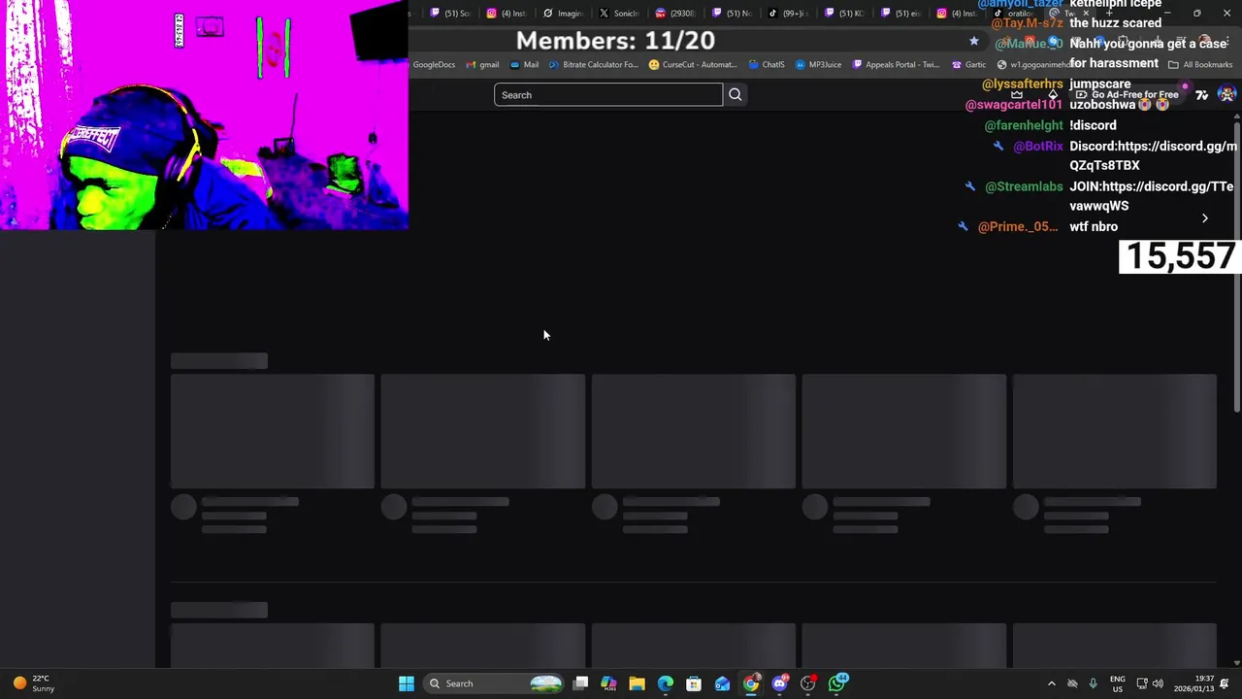Switch to the (51) KO Twitch tab

[x=844, y=14]
